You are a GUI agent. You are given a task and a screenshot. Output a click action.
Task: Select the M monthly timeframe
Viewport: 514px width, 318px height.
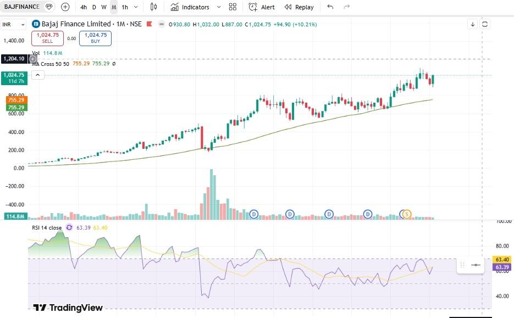(114, 7)
